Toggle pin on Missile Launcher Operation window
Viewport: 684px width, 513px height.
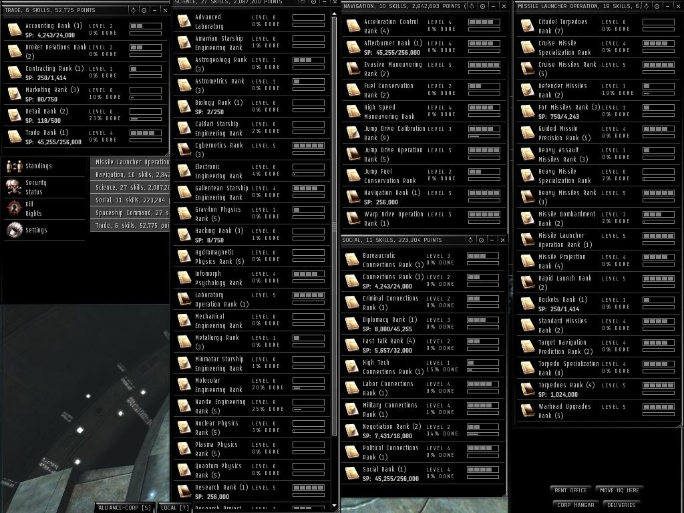657,6
